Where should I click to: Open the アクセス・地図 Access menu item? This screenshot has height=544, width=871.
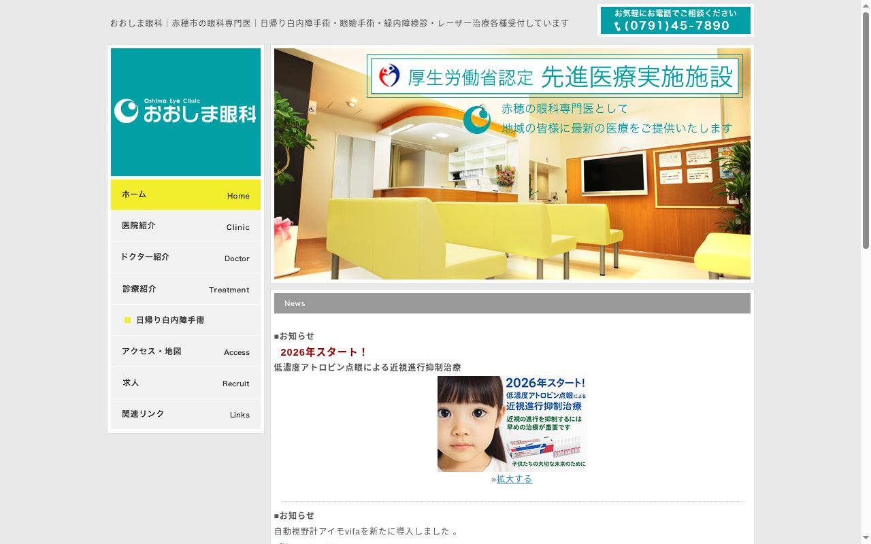tap(186, 352)
